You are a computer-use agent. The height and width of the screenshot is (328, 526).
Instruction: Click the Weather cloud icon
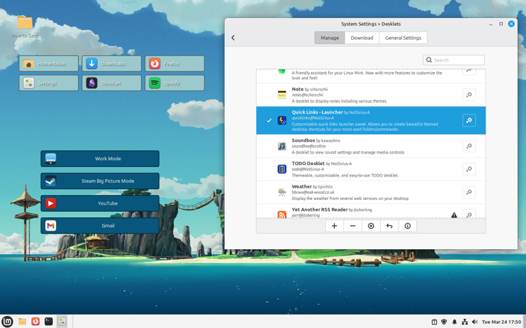(281, 192)
